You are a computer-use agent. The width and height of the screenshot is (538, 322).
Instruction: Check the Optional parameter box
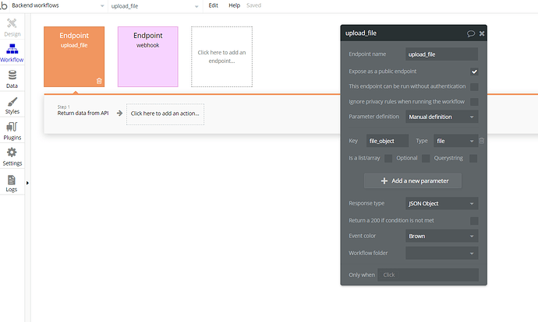tap(426, 159)
